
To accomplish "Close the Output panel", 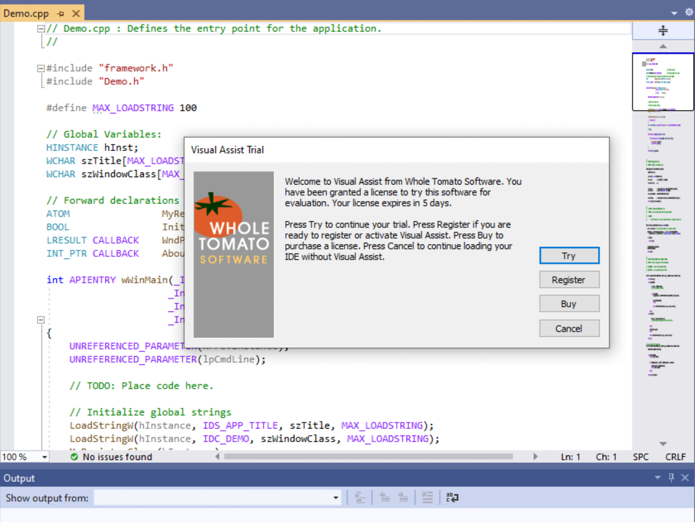I will tap(685, 478).
